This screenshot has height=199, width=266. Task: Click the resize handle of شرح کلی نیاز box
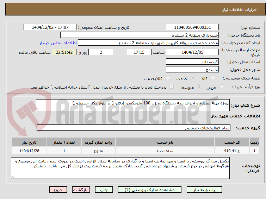[38, 109]
